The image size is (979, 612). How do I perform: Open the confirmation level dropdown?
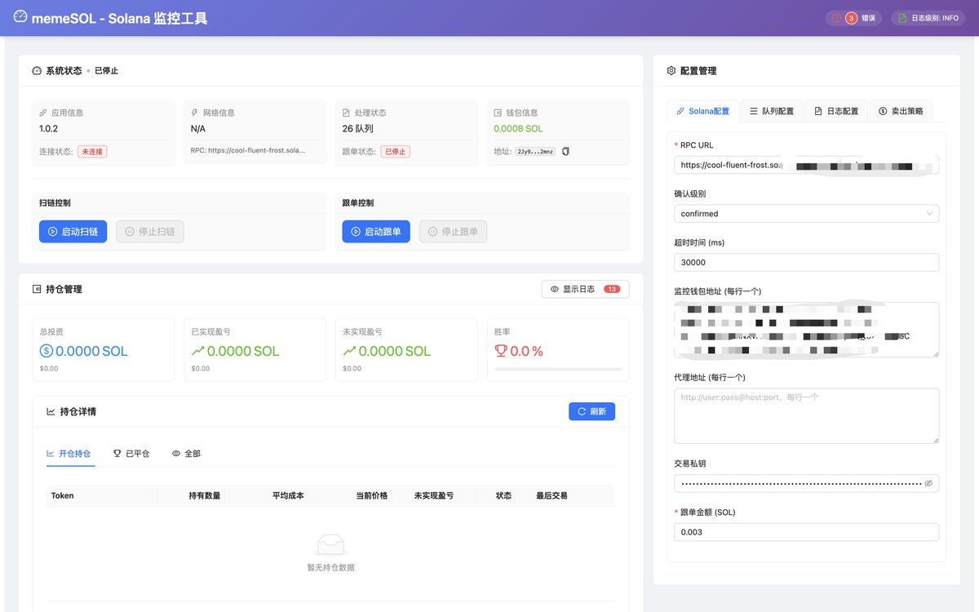point(807,214)
